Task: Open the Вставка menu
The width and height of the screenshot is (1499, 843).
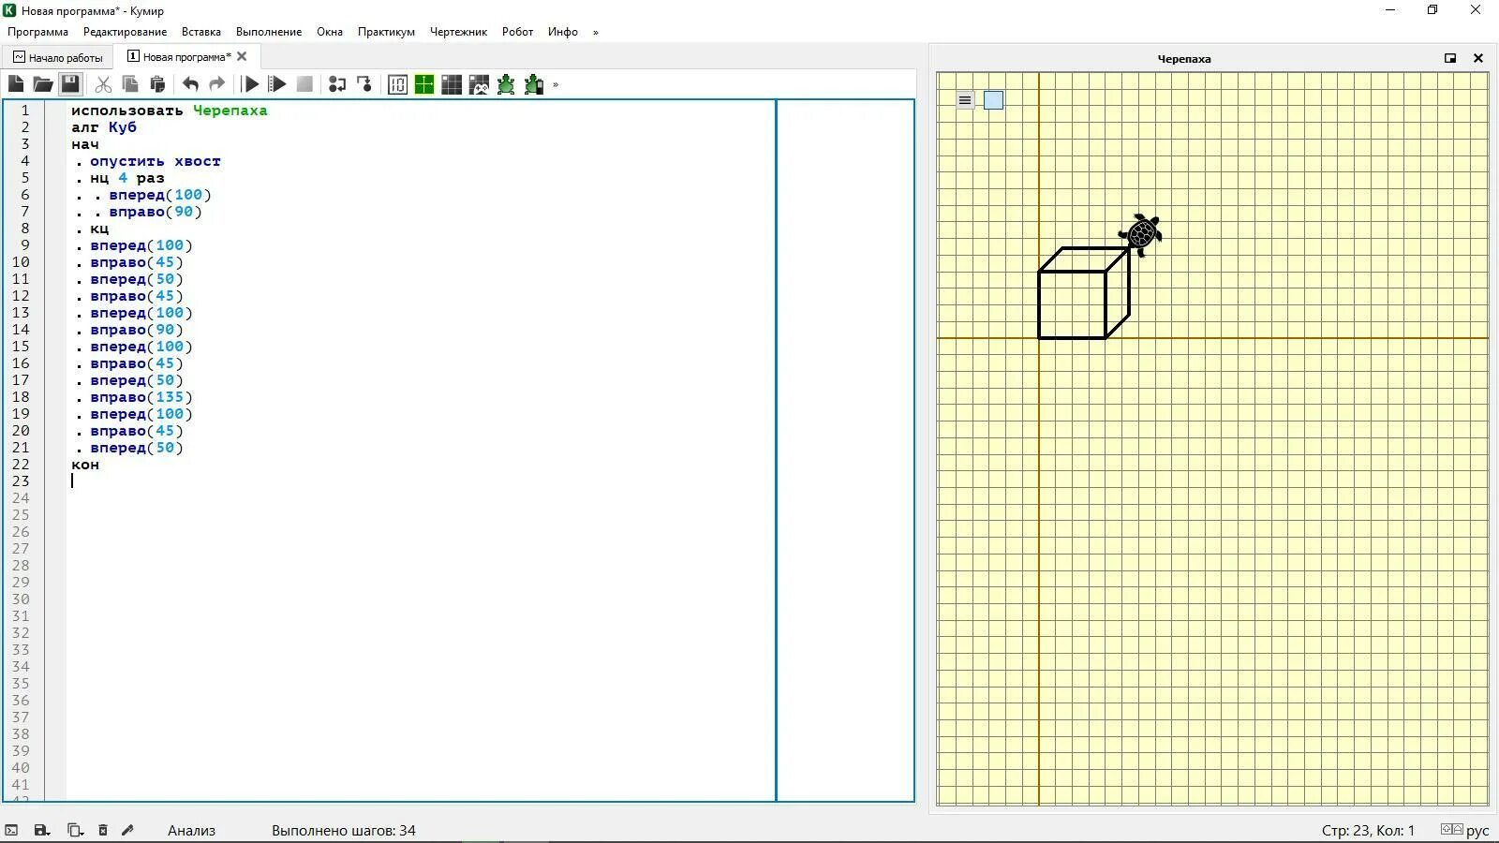Action: pyautogui.click(x=201, y=32)
